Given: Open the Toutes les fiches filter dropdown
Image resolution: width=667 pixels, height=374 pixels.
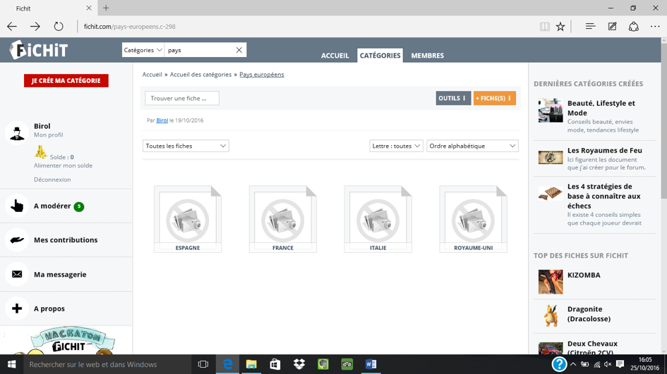Looking at the screenshot, I should (186, 146).
